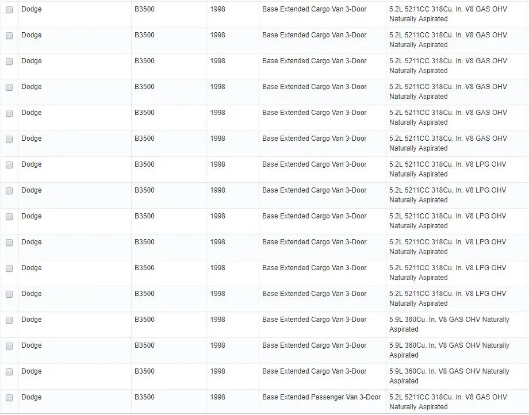The width and height of the screenshot is (529, 415).
Task: Tick the checkbox in the topmost Dodge row
Action: [9, 10]
